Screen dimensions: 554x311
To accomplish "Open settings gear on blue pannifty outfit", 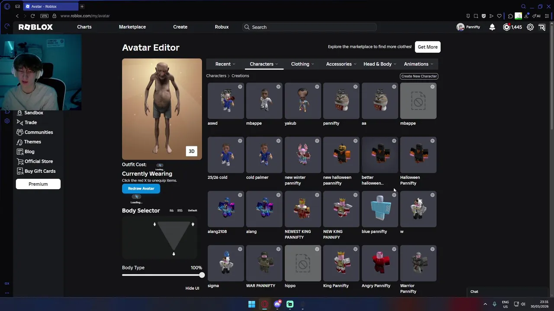I will (x=394, y=195).
